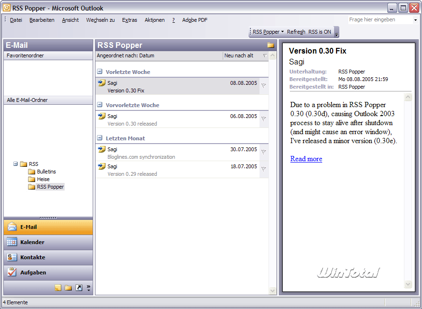This screenshot has height=309, width=422.
Task: Toggle the RSS is ON button
Action: (320, 32)
